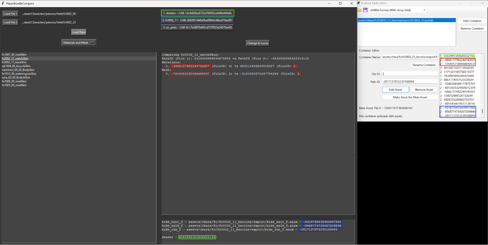Screen dimensions: 488x245
Task: Click the open folder icon in Preload Table Editor
Action: click(x=360, y=10)
